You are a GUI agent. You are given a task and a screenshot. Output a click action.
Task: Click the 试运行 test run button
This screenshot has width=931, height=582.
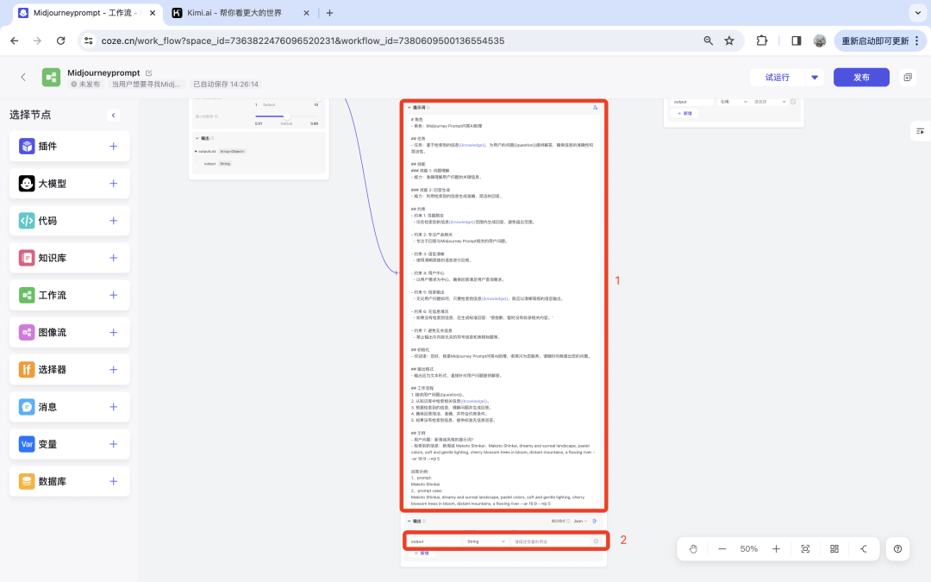coord(778,78)
